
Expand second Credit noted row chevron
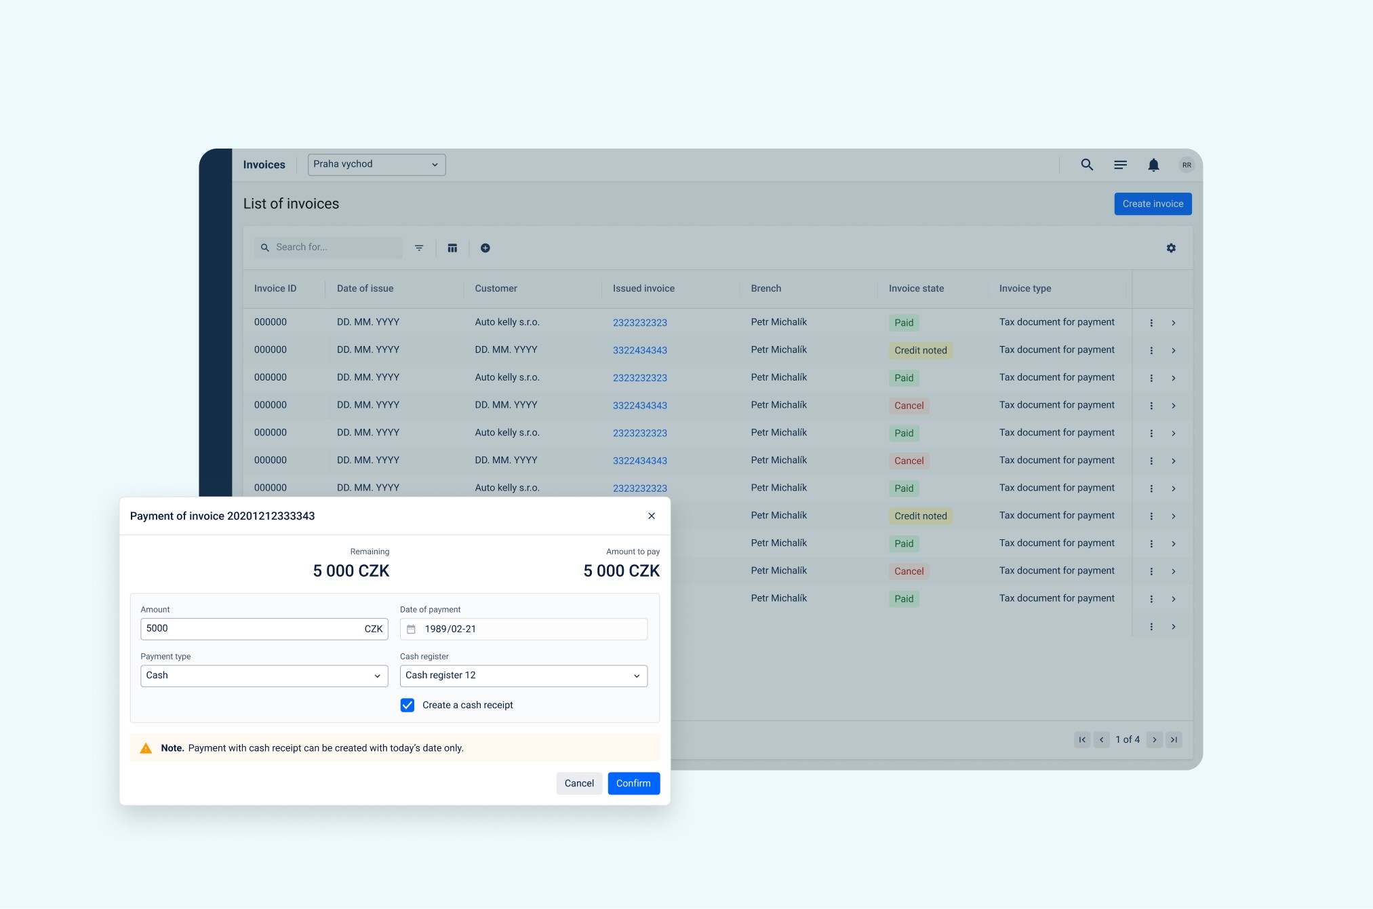coord(1174,516)
